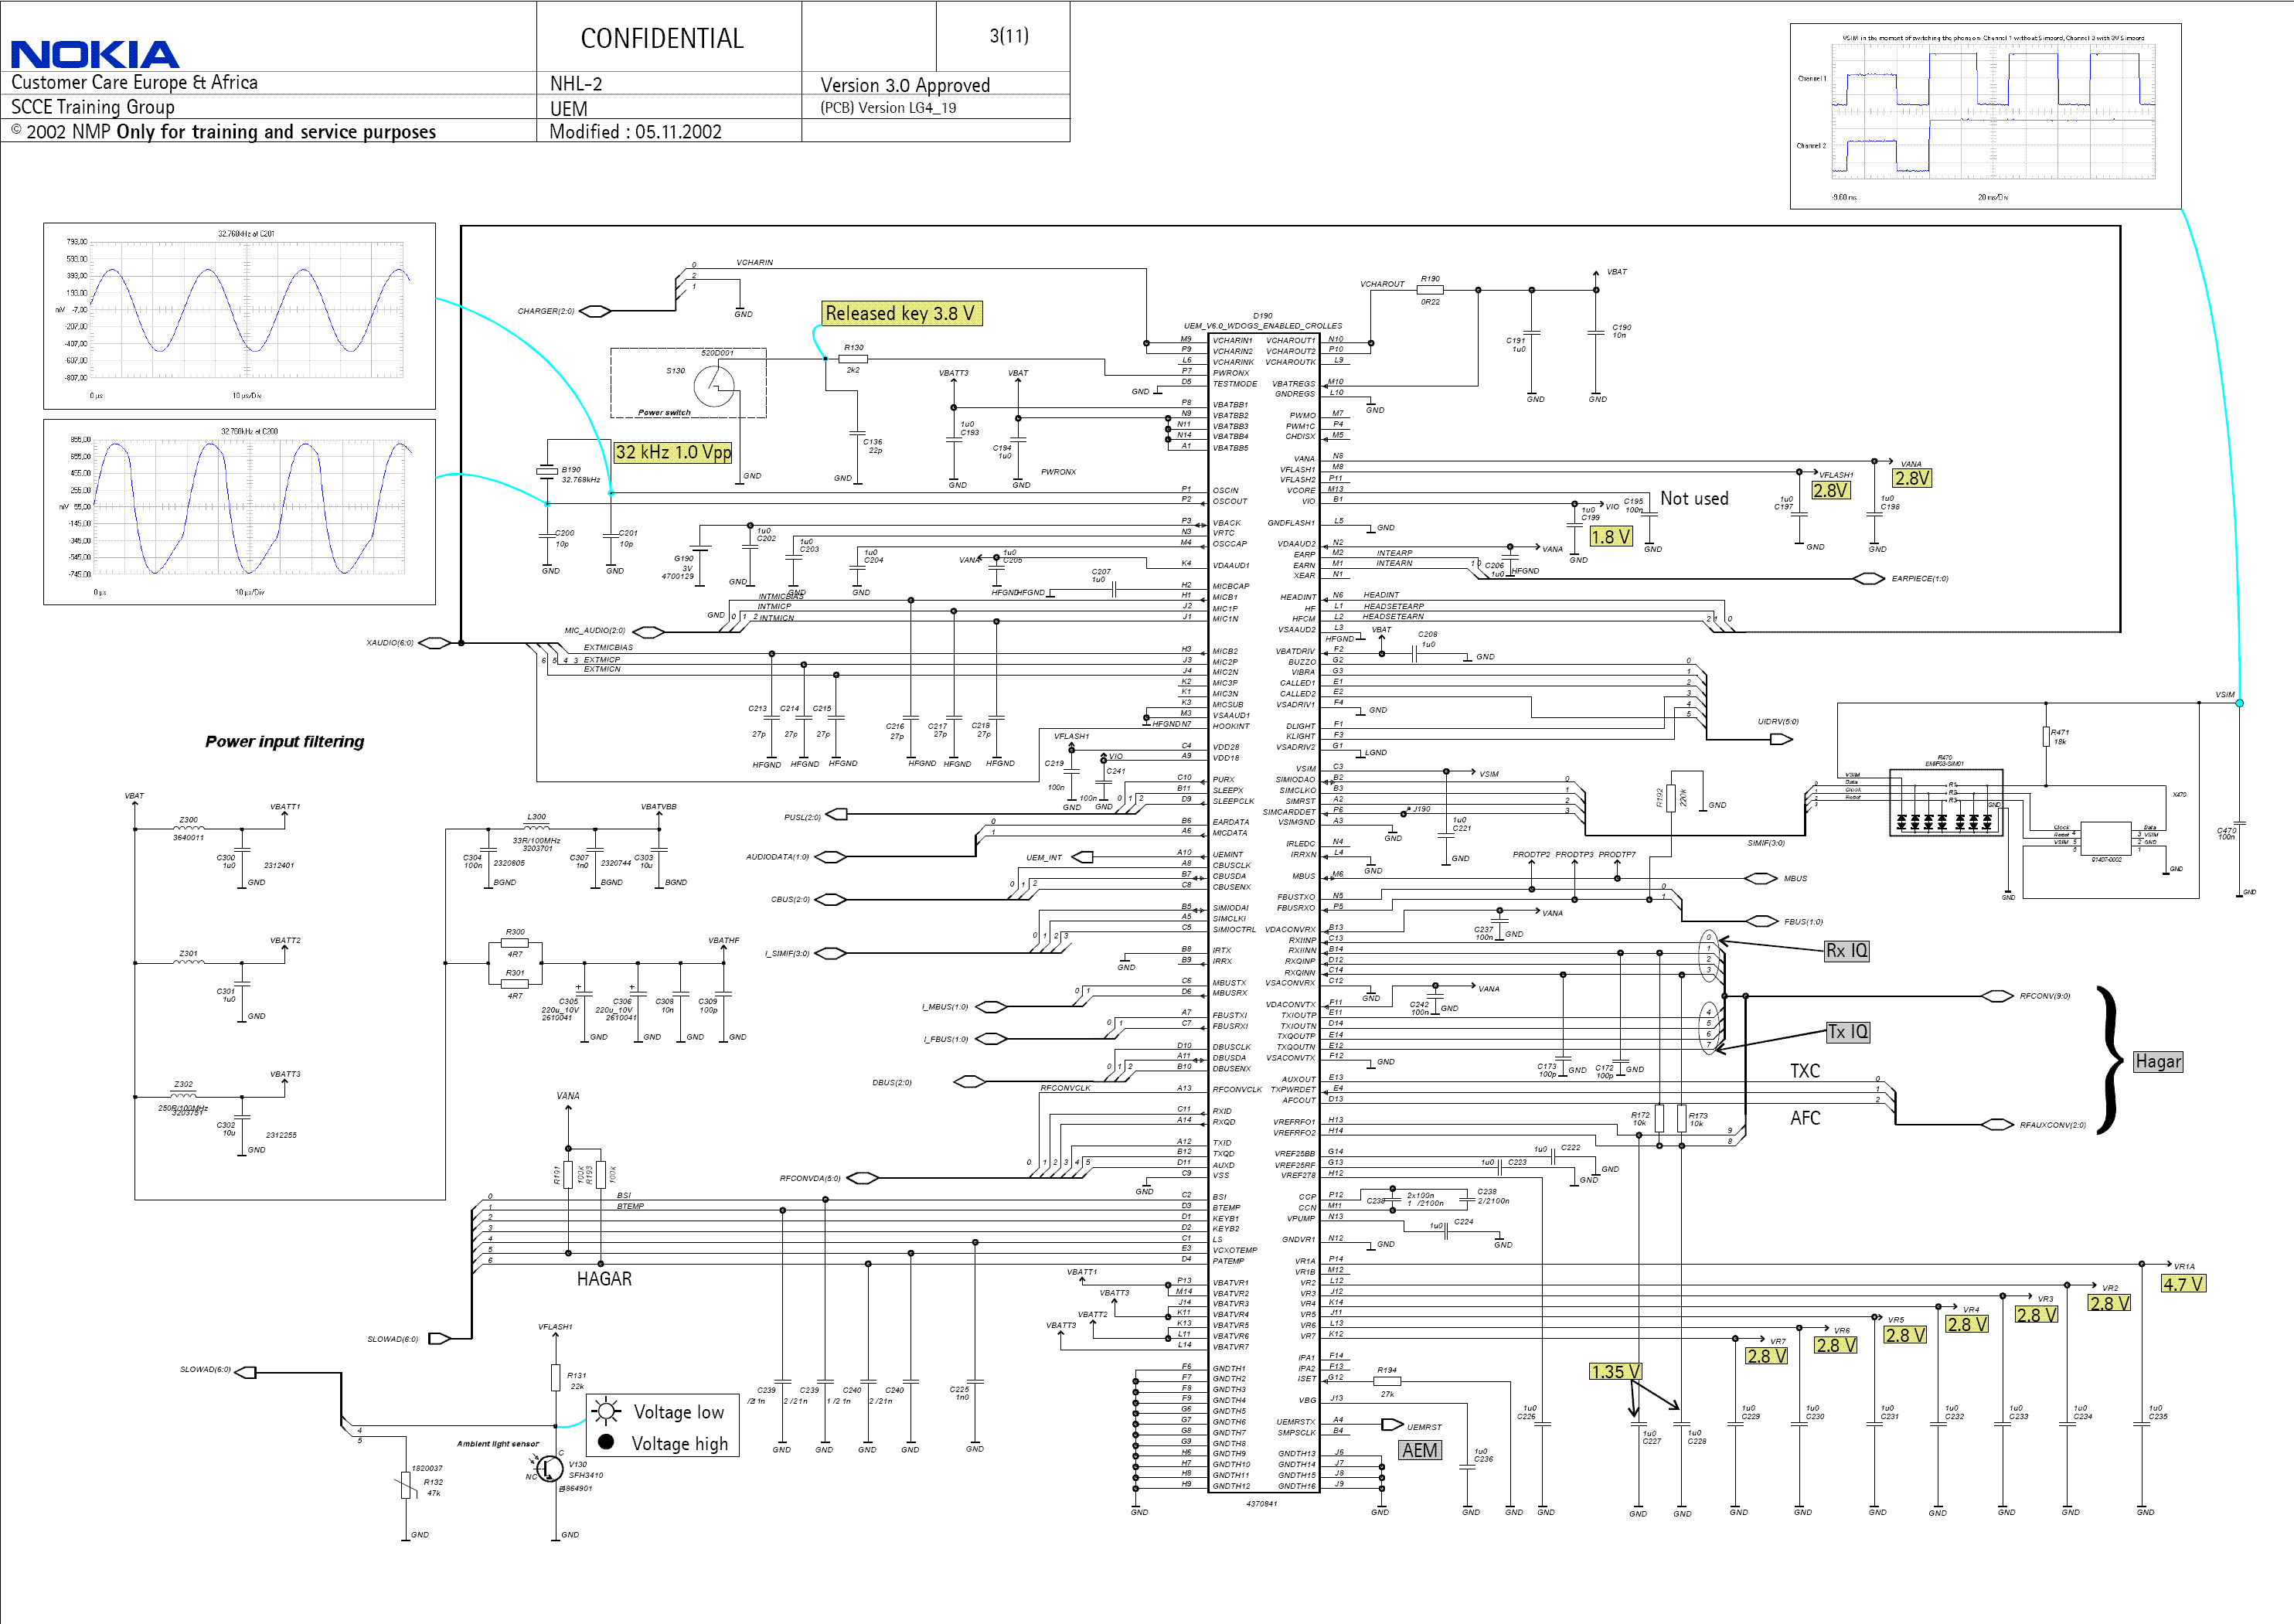
Task: Click the D190 UEM chip designator text
Action: tap(1263, 316)
